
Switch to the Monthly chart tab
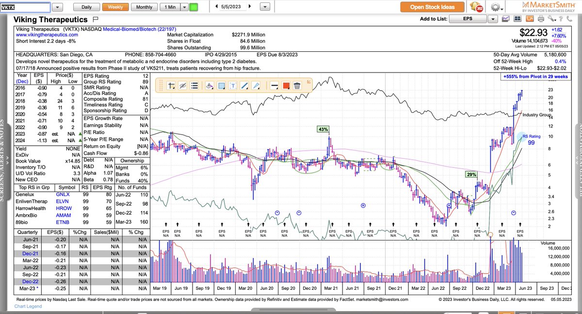coord(144,7)
